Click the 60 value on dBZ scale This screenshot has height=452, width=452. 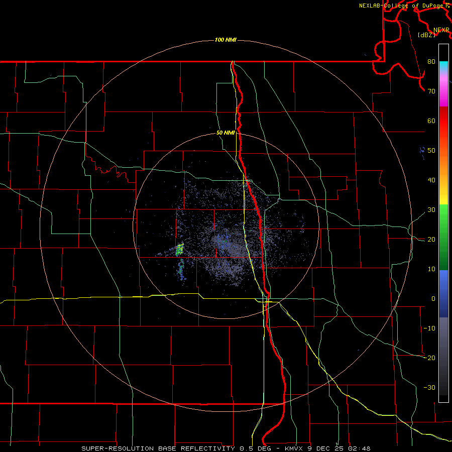point(431,121)
